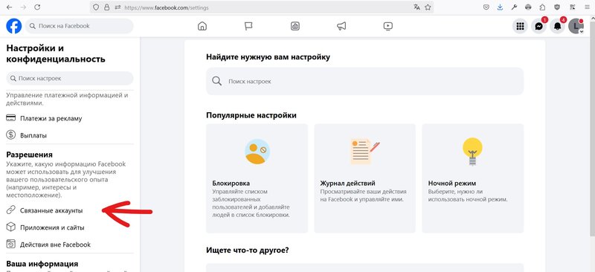The image size is (595, 272).
Task: Click the QR code extension icon
Action: 572,7
